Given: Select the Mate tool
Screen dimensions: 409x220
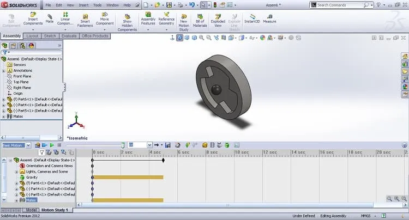Looking at the screenshot, I should click(50, 19).
